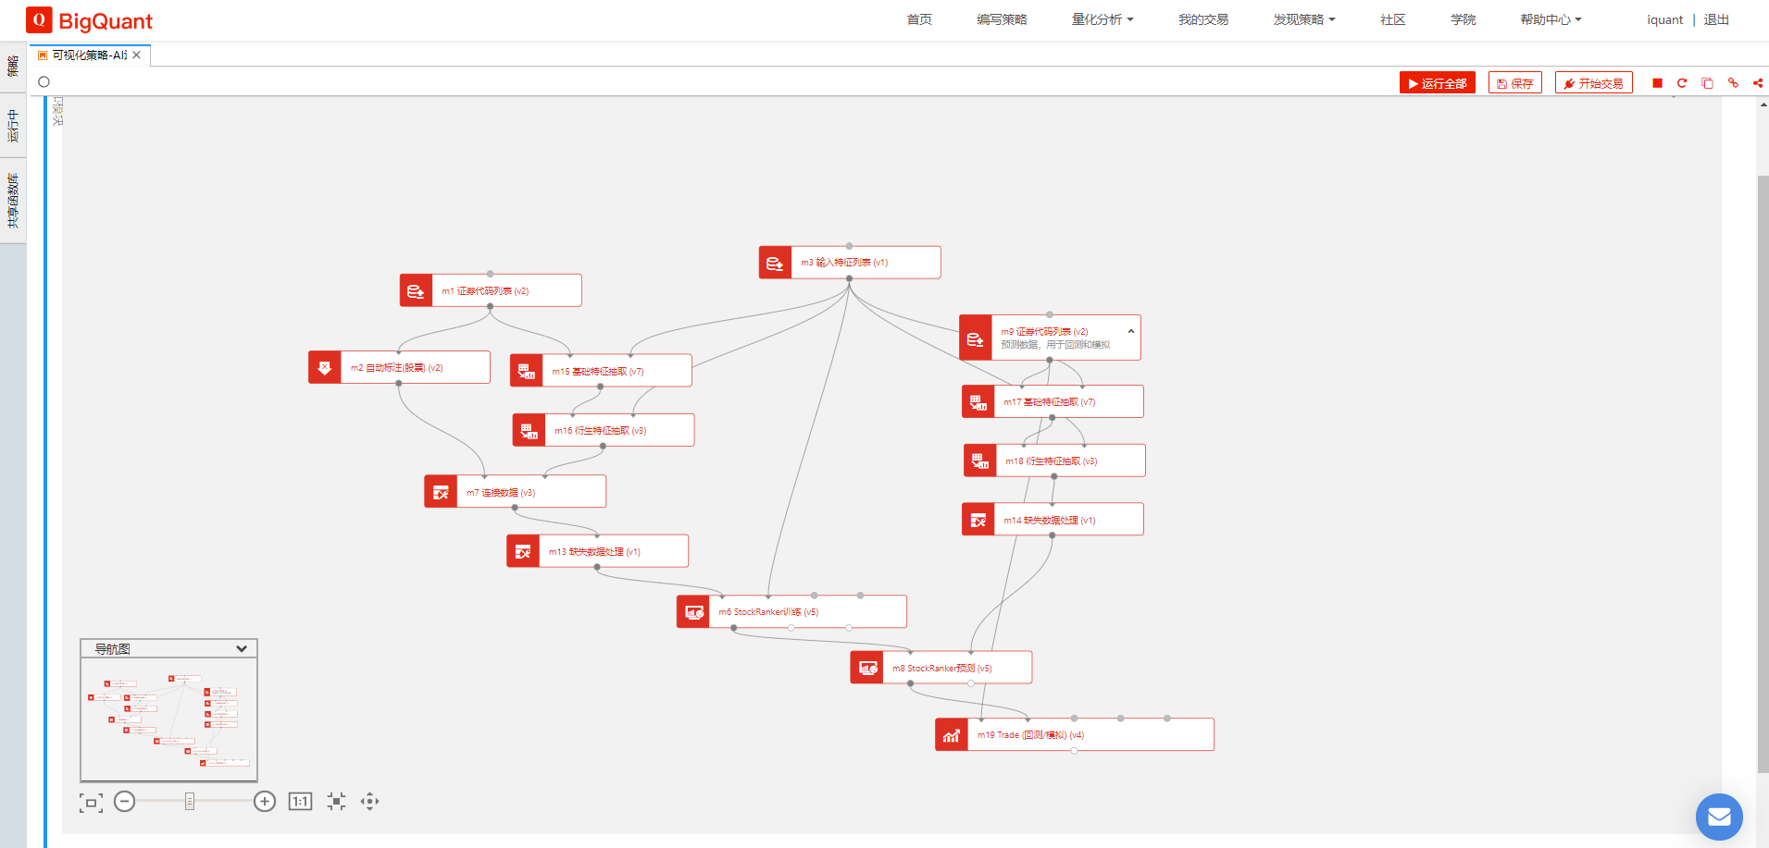This screenshot has height=848, width=1769.
Task: Click the 退出 logout link
Action: 1716,19
